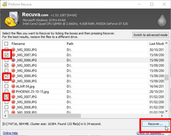Click red status dot for _MG_0083.JPG
Viewport: 171px width, 136px height.
tap(13, 50)
